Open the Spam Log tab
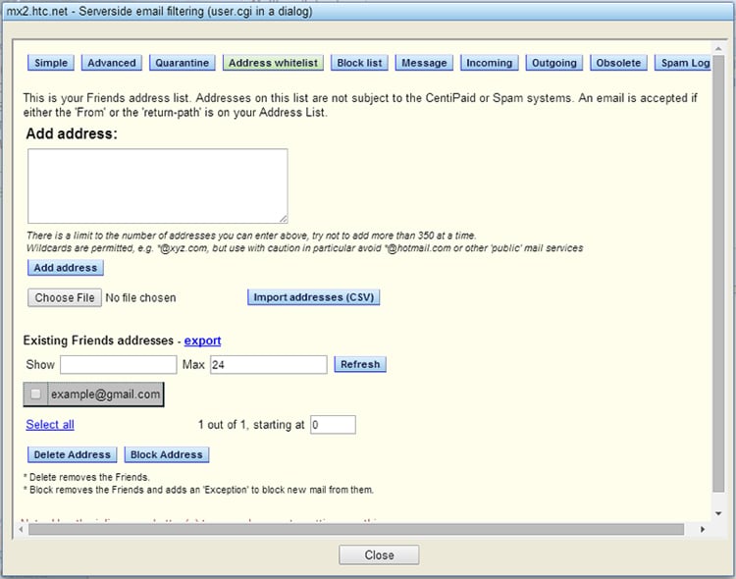736x579 pixels. pyautogui.click(x=683, y=63)
